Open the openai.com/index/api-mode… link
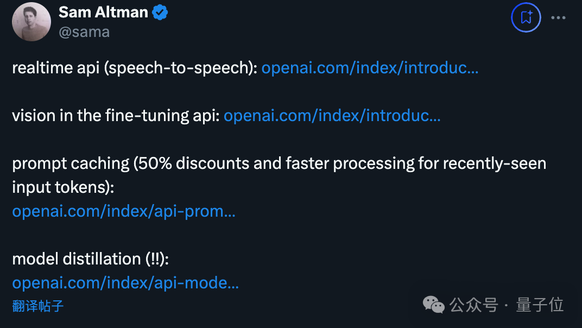The width and height of the screenshot is (582, 328). (125, 283)
